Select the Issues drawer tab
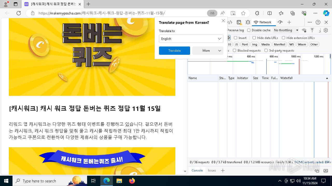This screenshot has width=332, height=186. [x=212, y=171]
